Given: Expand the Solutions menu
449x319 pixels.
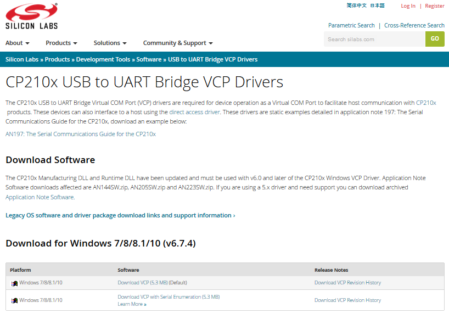Looking at the screenshot, I should tap(110, 43).
